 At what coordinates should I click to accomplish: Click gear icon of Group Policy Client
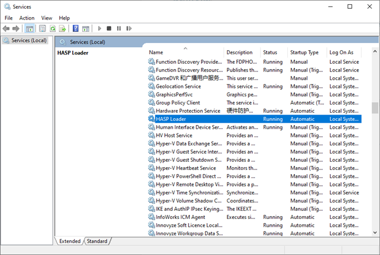(151, 103)
